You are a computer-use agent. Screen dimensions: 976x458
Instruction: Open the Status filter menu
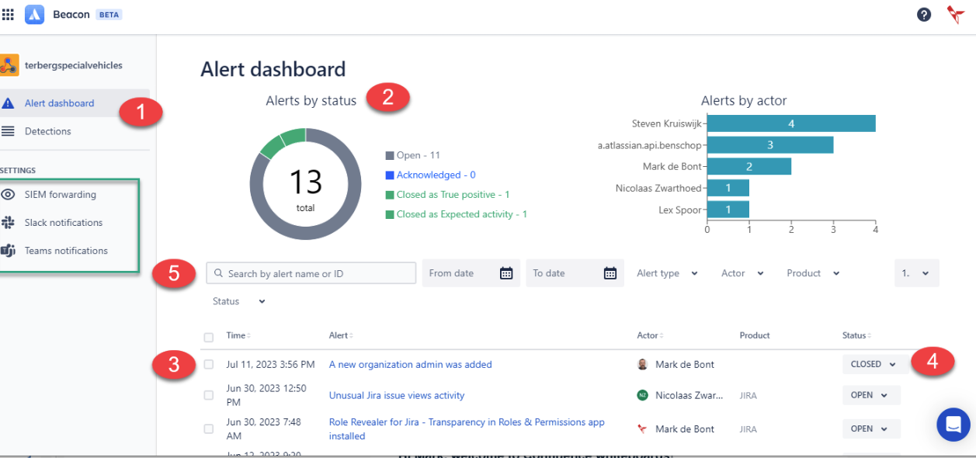[238, 300]
